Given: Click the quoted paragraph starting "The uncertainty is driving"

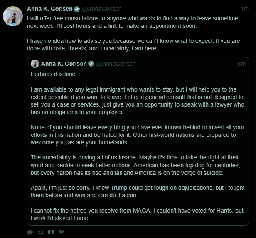Looking at the screenshot, I should click(x=137, y=165).
